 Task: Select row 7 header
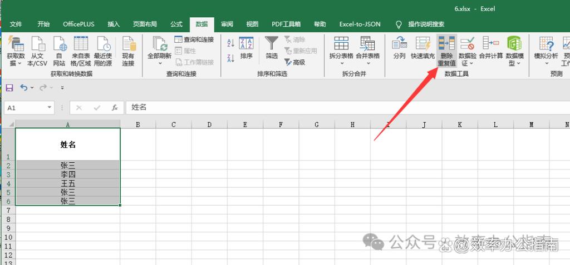[x=9, y=210]
